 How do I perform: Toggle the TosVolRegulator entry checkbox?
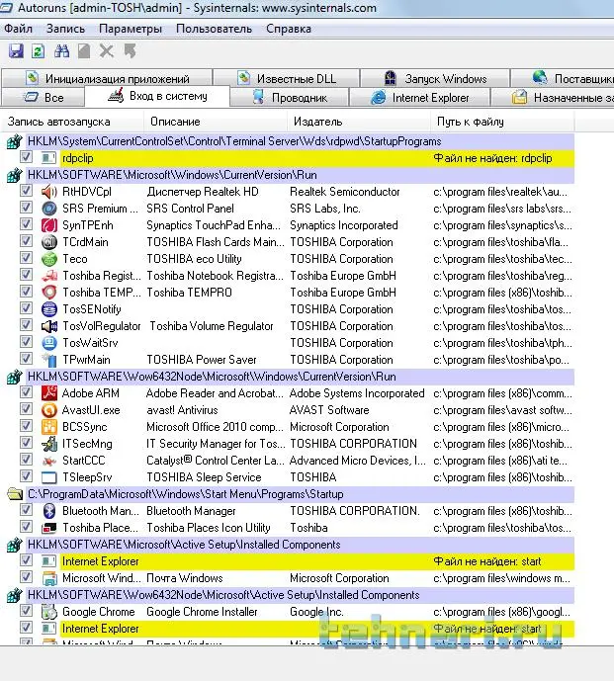point(27,326)
